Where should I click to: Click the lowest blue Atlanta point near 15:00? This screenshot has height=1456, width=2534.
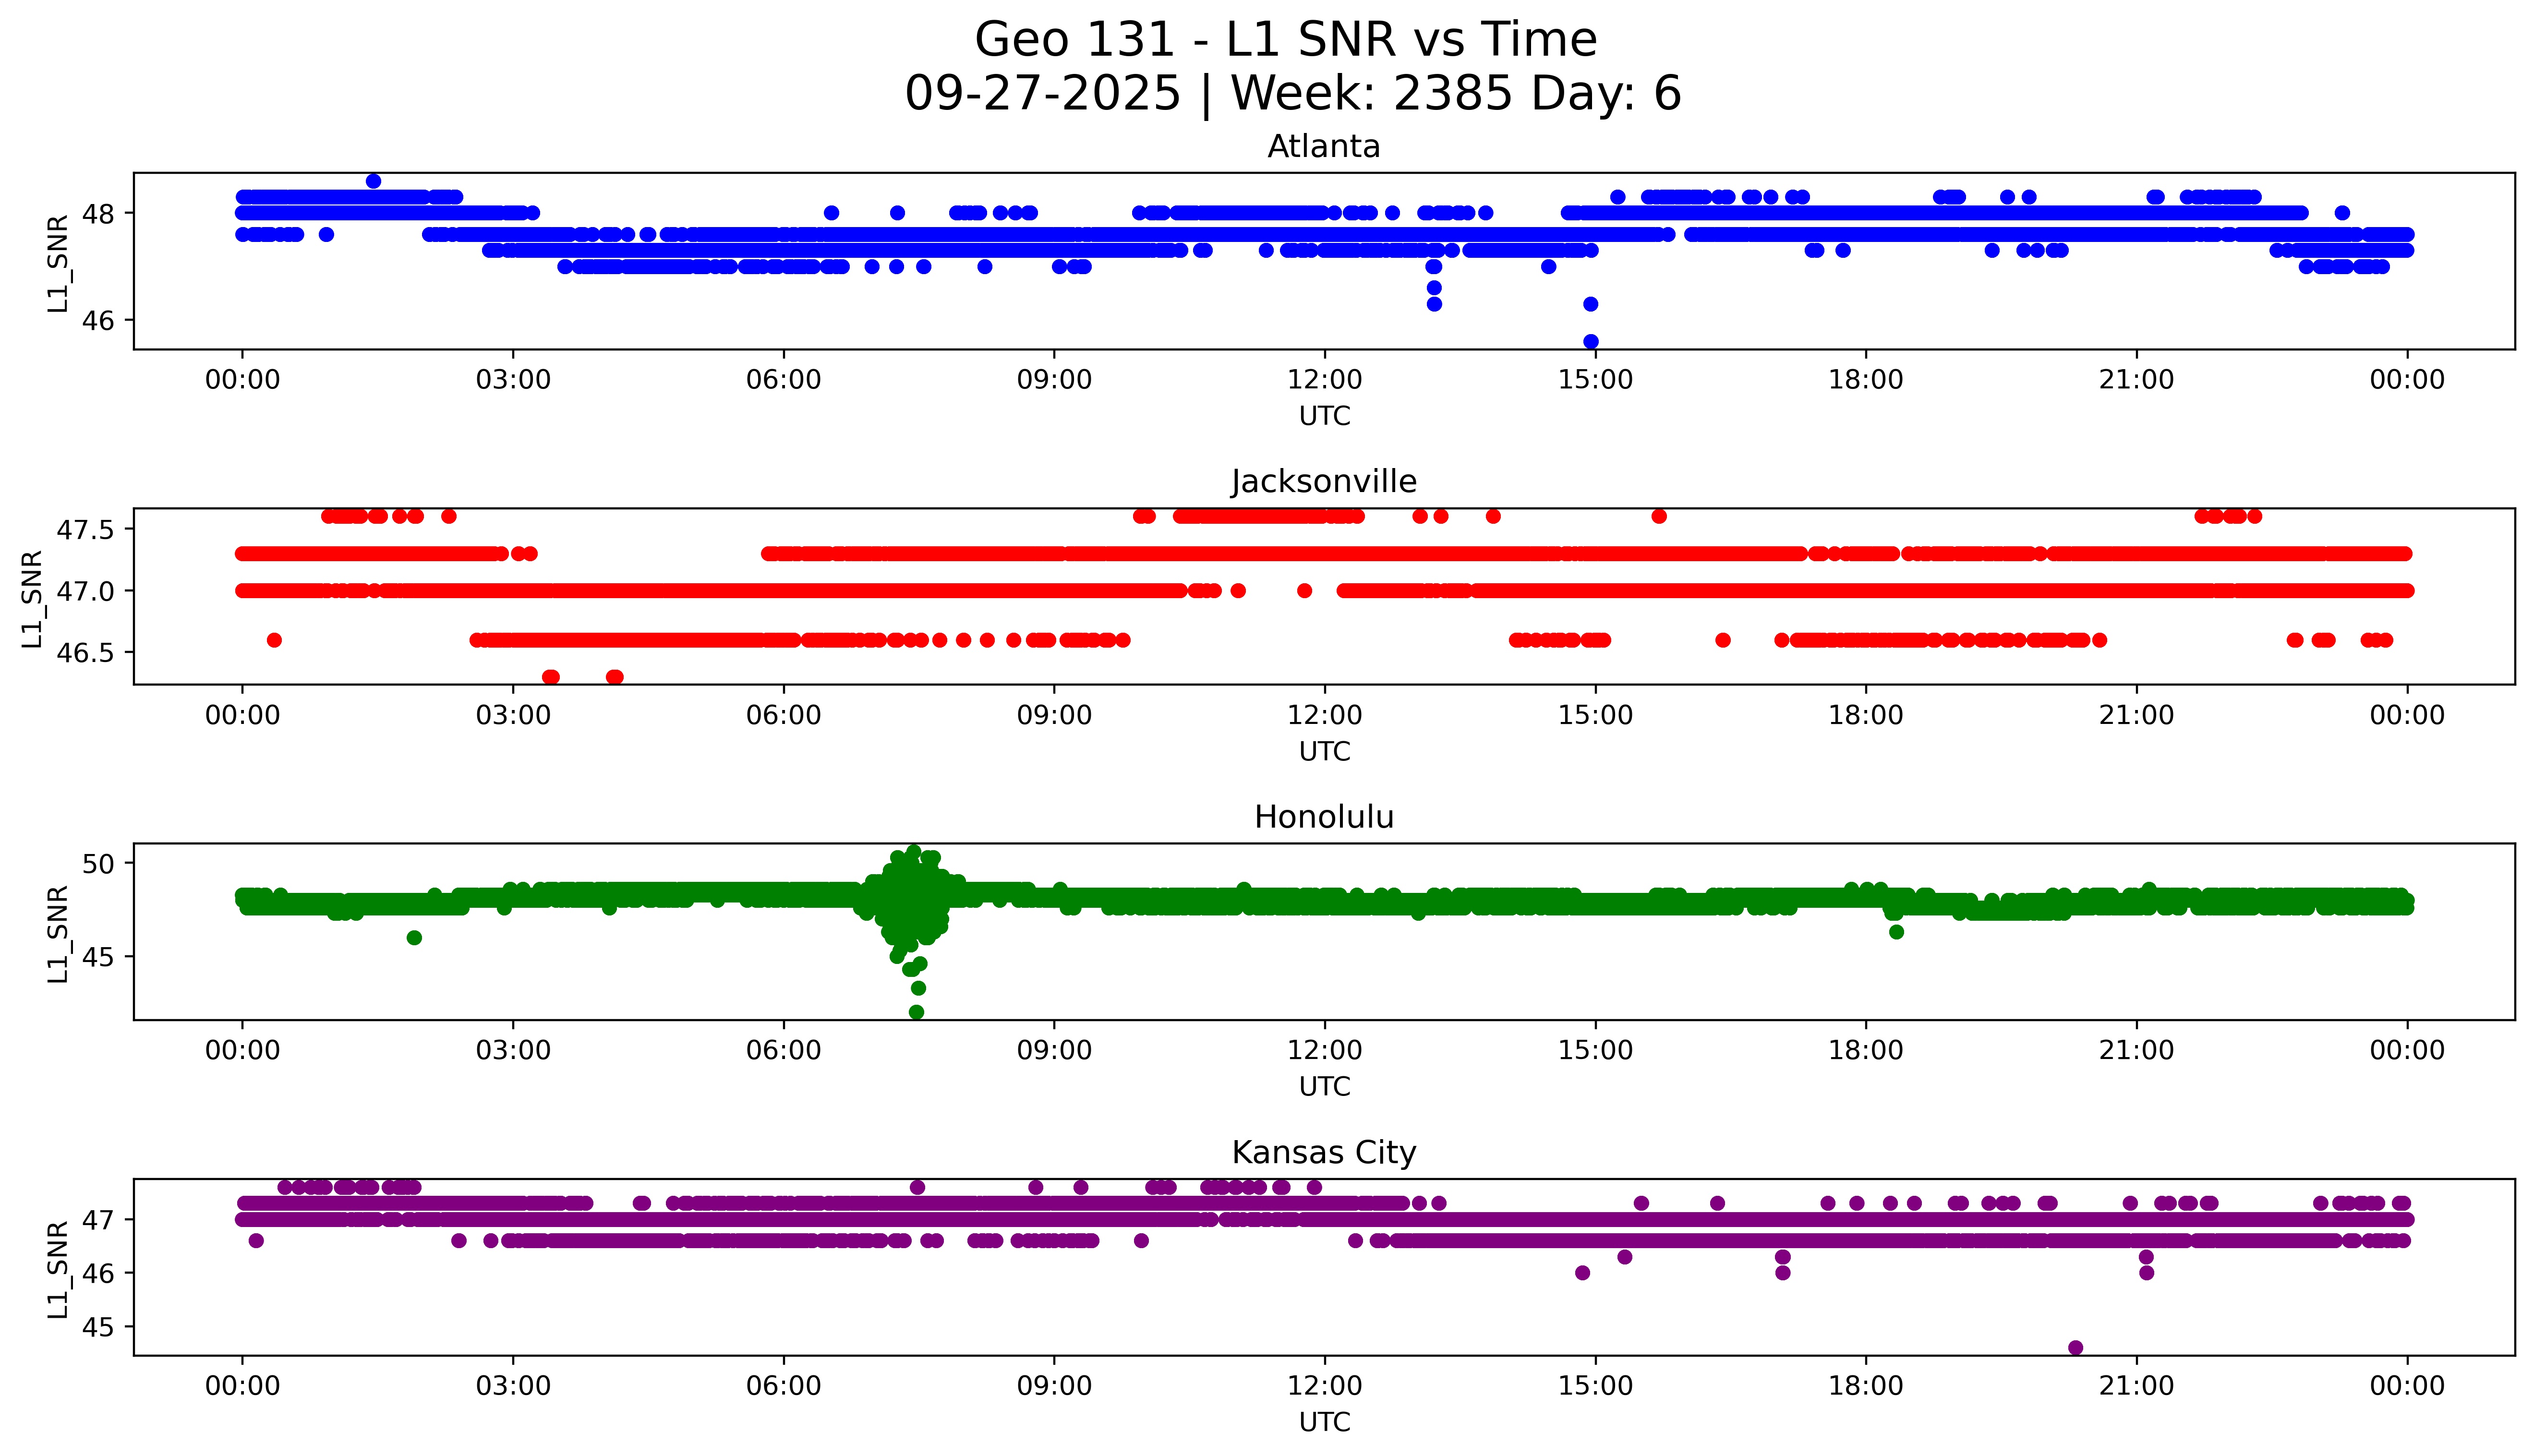[x=1590, y=341]
